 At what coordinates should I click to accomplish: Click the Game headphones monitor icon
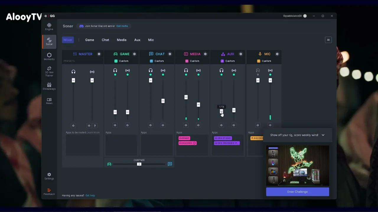point(115,70)
